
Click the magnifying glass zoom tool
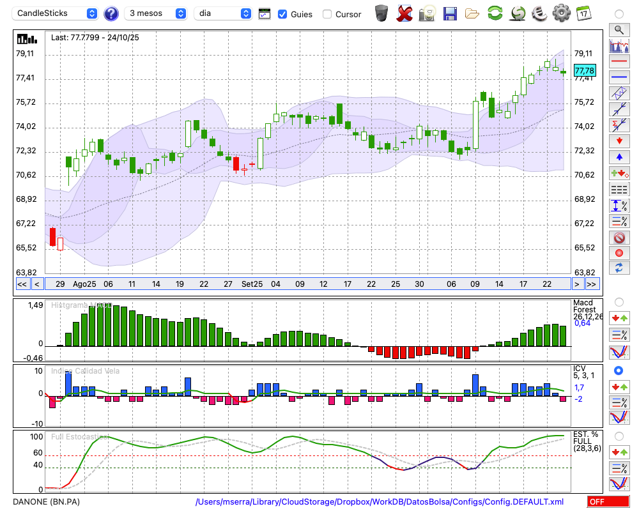[x=619, y=29]
